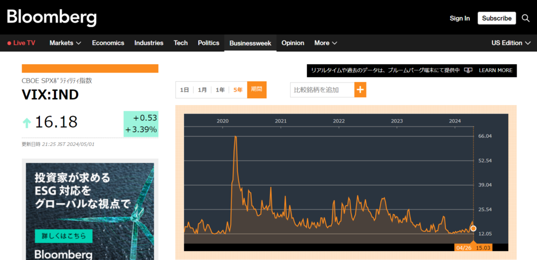
Task: Open the Businessweek tab
Action: (x=250, y=43)
